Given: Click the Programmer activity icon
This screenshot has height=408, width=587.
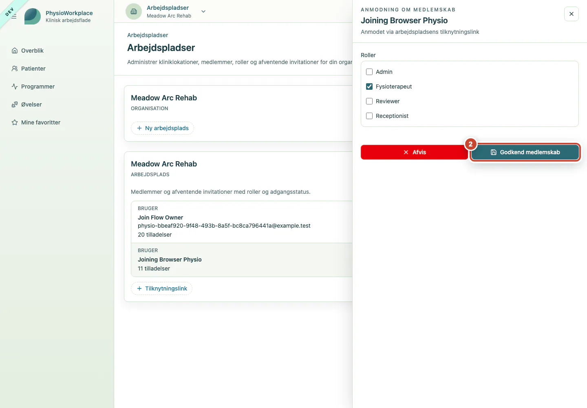Looking at the screenshot, I should [x=15, y=86].
